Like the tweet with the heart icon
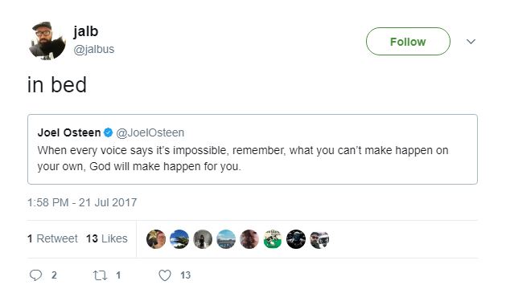The width and height of the screenshot is (506, 289). tap(165, 275)
